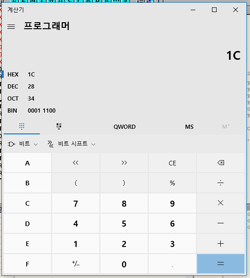Image resolution: width=250 pixels, height=278 pixels.
Task: Enter hex digit A
Action: (x=27, y=163)
